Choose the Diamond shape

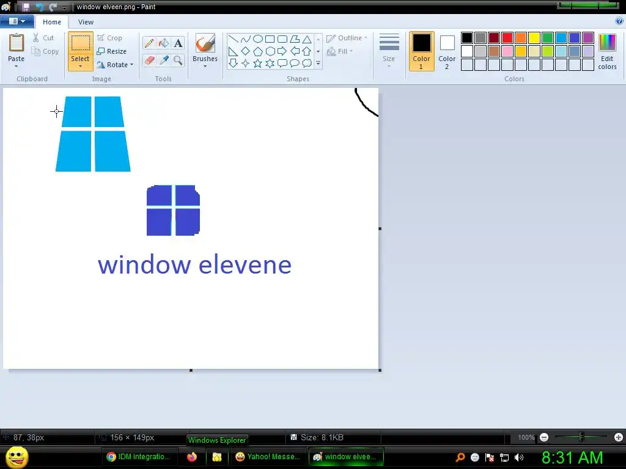point(246,51)
